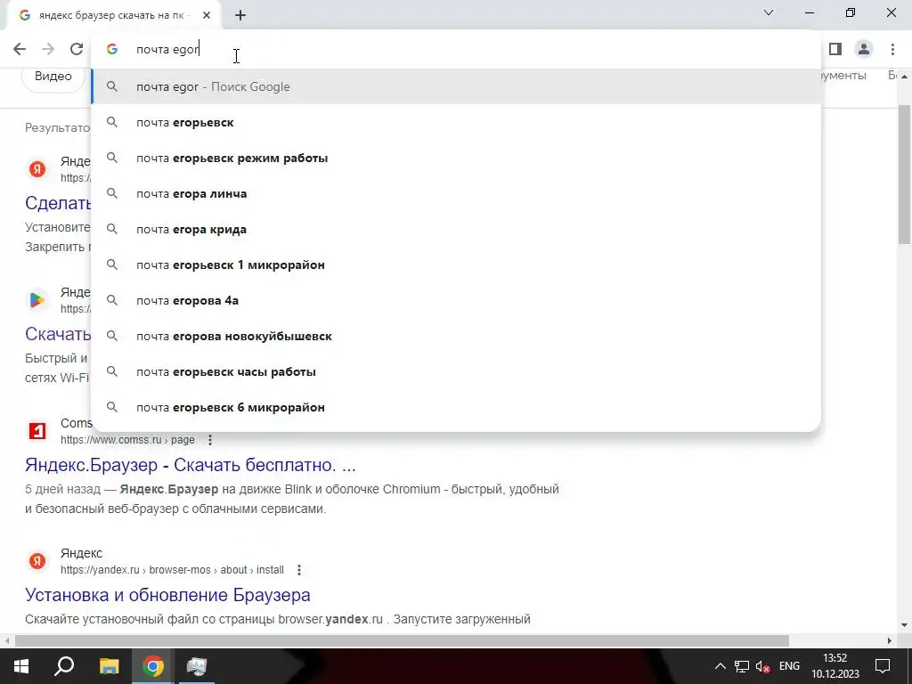Viewport: 912px width, 684px height.
Task: Open the notification center icon
Action: coord(883,666)
